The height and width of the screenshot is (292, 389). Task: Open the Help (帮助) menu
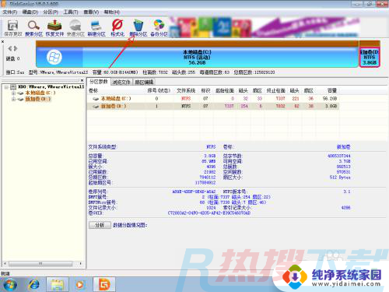pos(112,12)
